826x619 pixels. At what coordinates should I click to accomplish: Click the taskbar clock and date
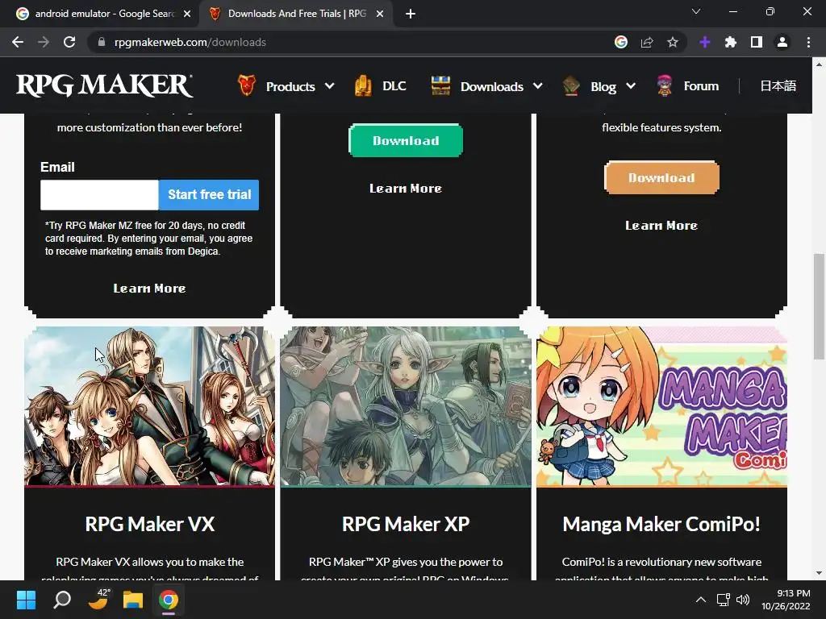[x=786, y=600]
